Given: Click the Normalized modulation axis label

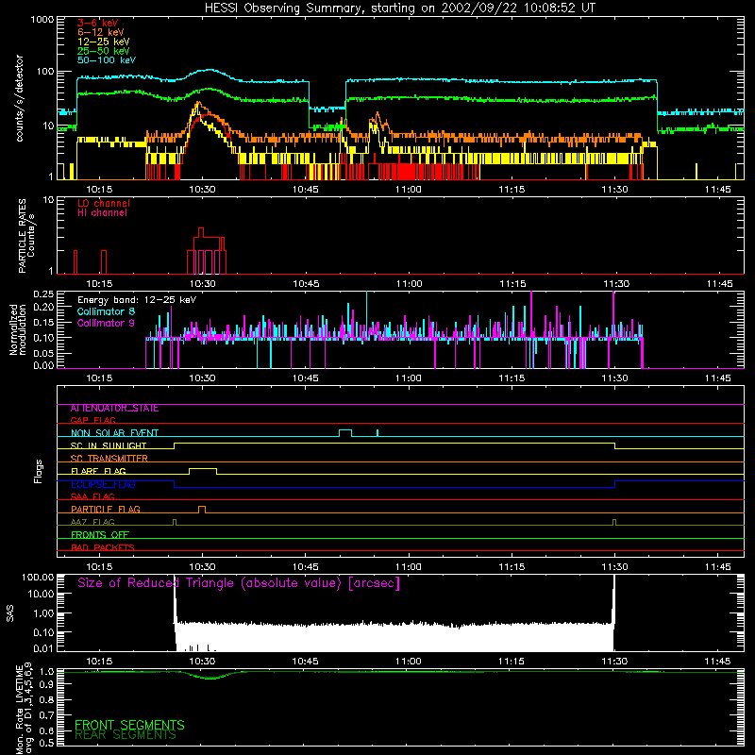Looking at the screenshot, I should tap(17, 329).
